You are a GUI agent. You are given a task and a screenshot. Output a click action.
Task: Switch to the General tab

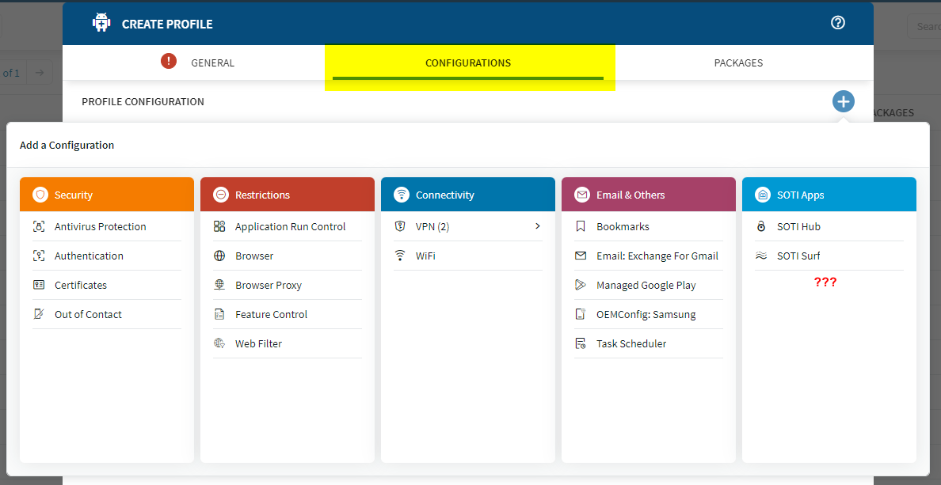[x=212, y=63]
